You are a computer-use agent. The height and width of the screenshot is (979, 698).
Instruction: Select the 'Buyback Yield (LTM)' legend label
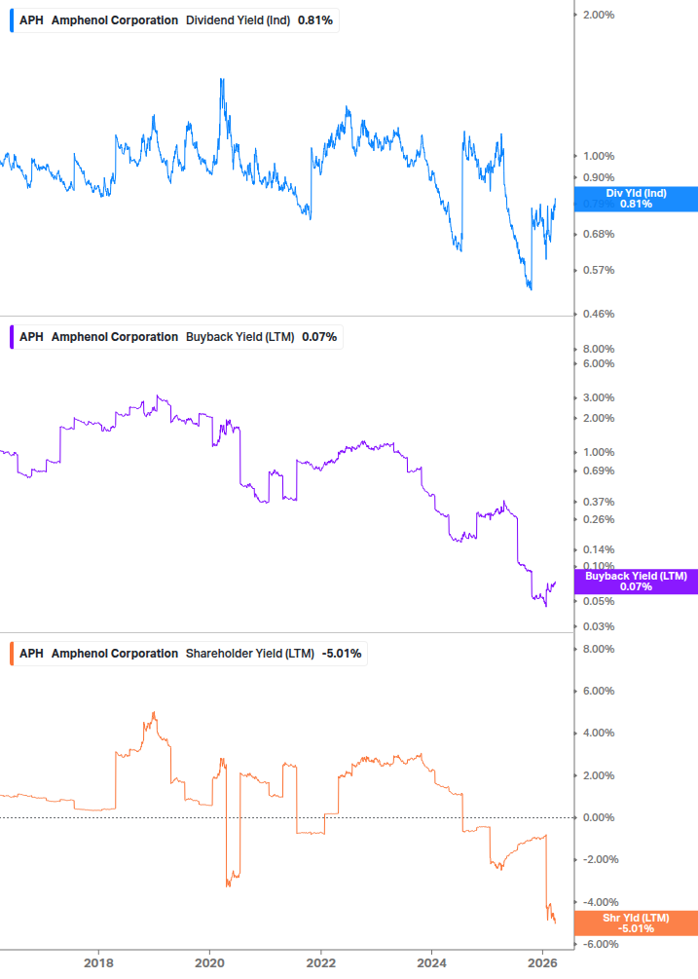(x=240, y=337)
